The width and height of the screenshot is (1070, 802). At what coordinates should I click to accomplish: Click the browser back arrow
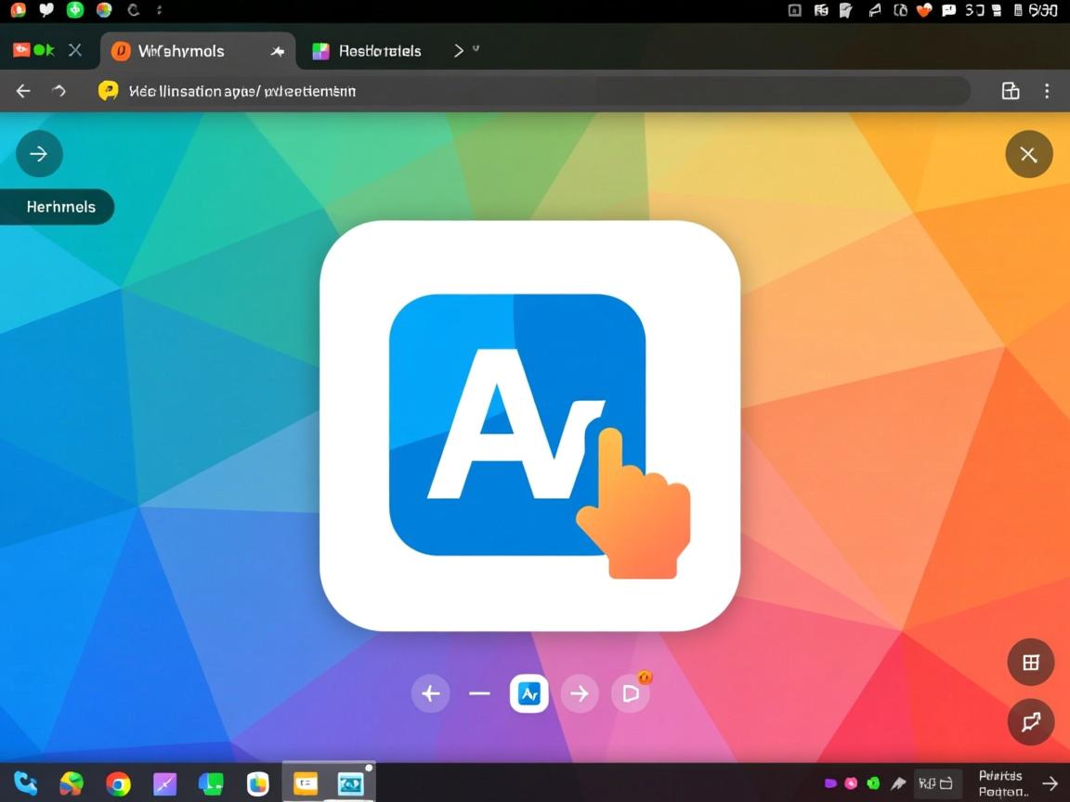[x=23, y=91]
